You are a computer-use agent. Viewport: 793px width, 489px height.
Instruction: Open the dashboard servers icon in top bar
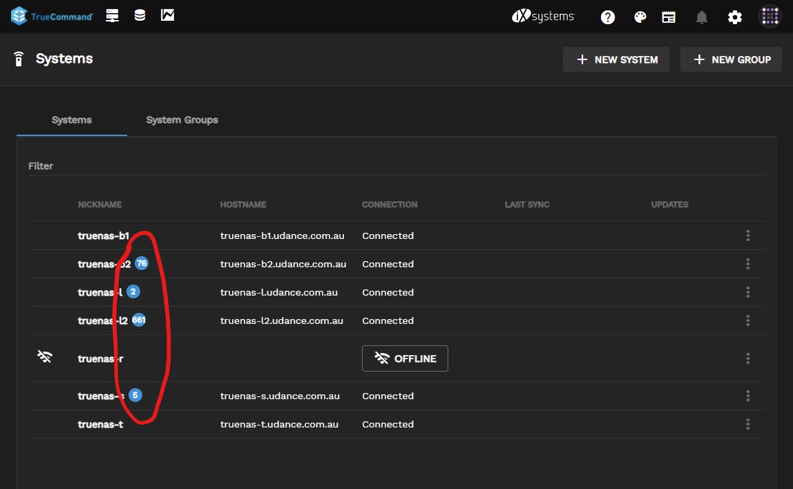tap(113, 16)
